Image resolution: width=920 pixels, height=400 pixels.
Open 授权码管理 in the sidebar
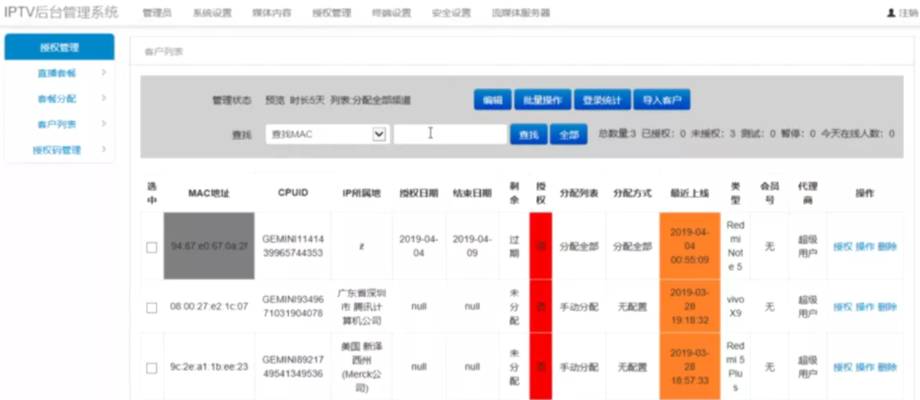click(56, 151)
